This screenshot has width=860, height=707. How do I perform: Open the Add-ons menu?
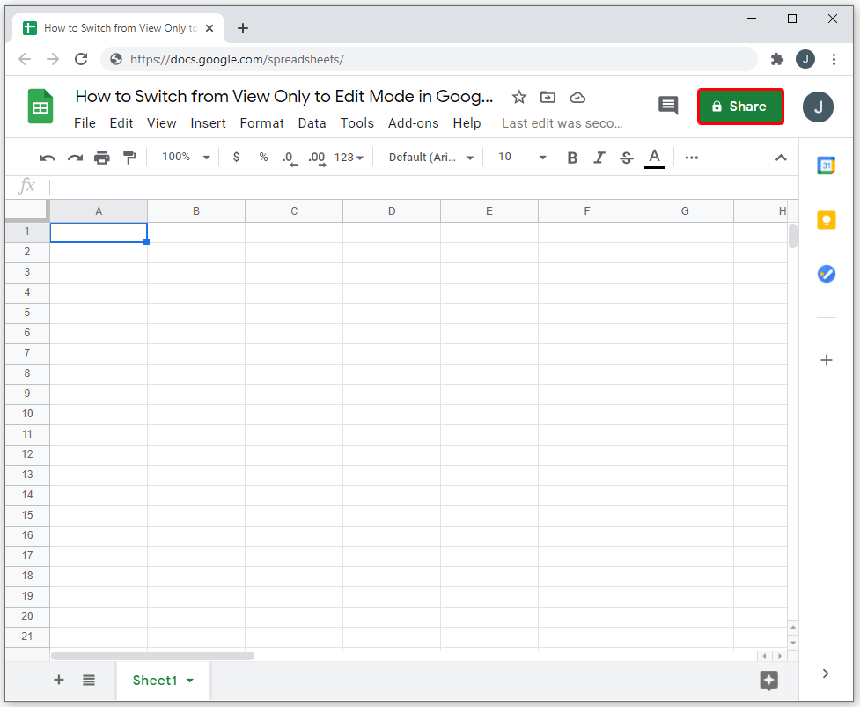pos(413,123)
